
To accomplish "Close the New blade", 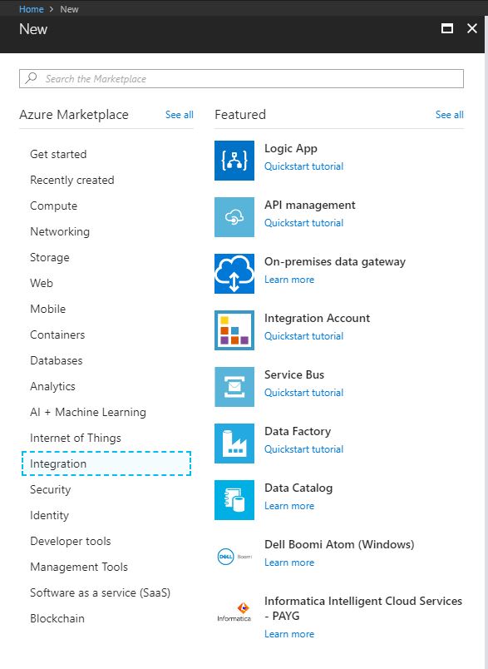I will [472, 28].
